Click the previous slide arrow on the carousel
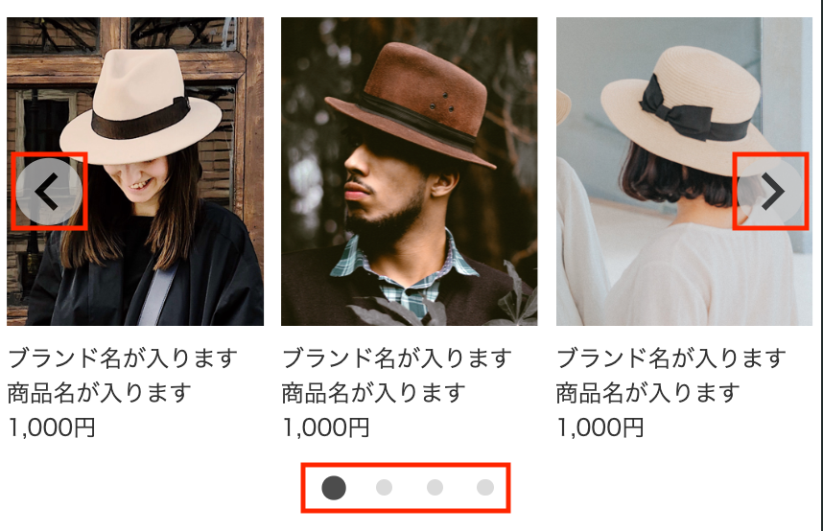 [48, 192]
